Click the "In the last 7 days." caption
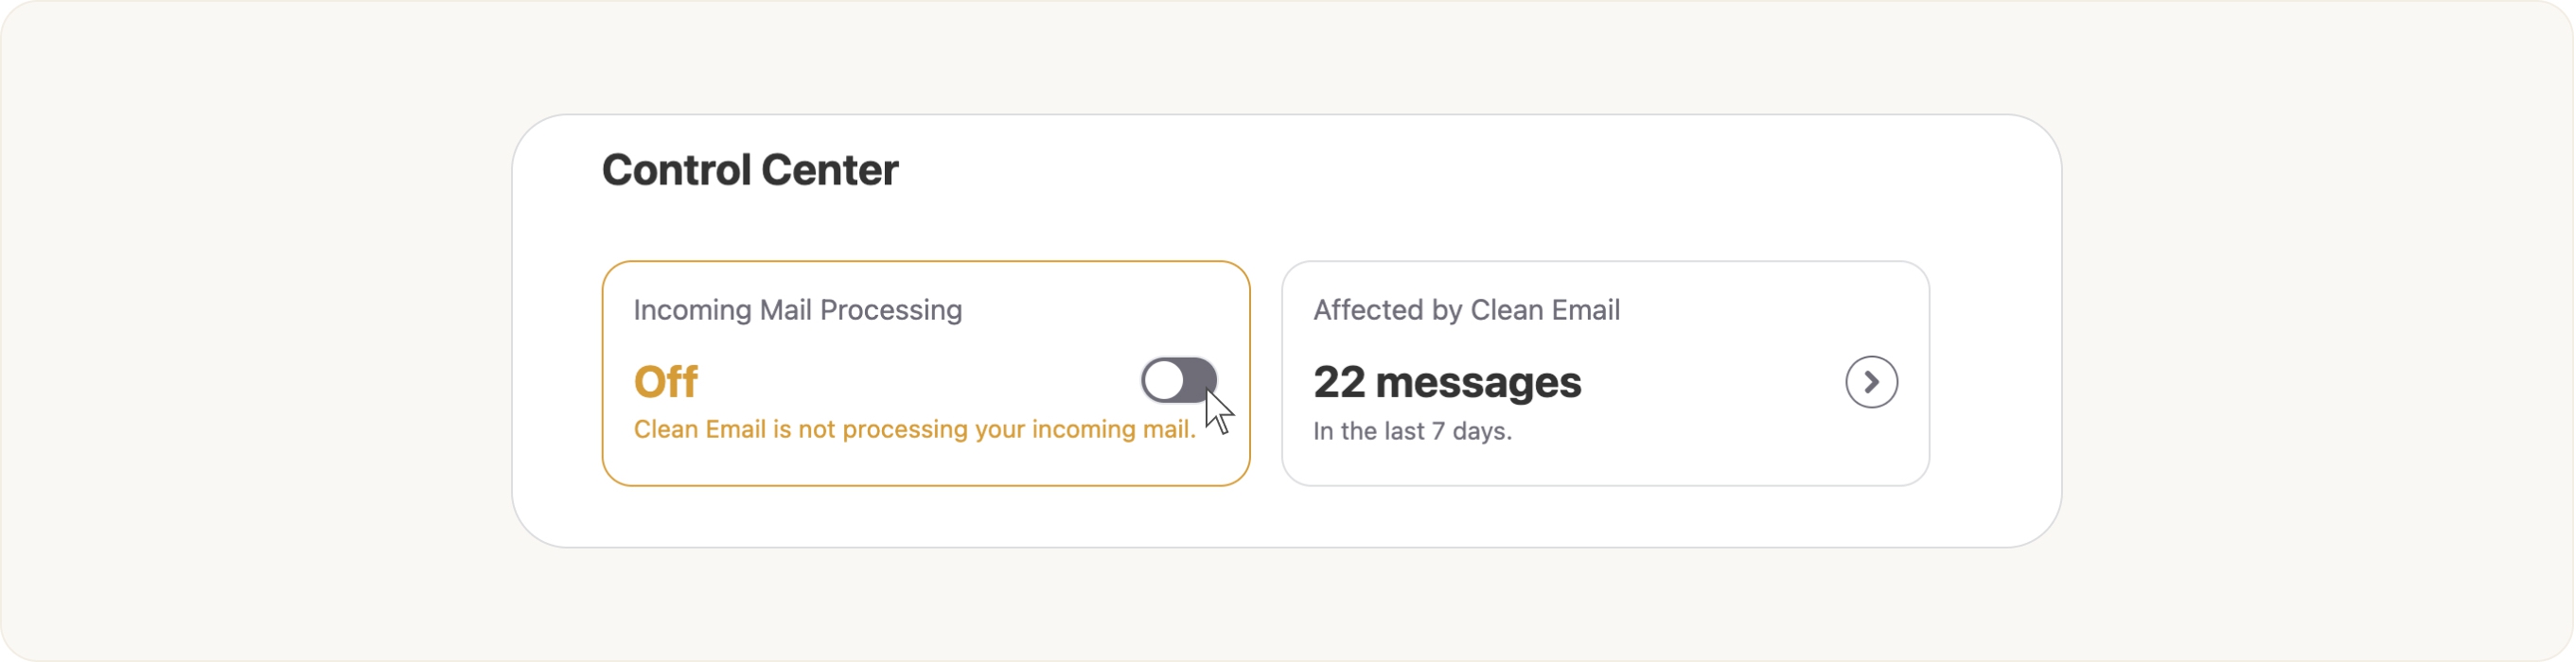Viewport: 2574px width, 662px height. tap(1411, 431)
